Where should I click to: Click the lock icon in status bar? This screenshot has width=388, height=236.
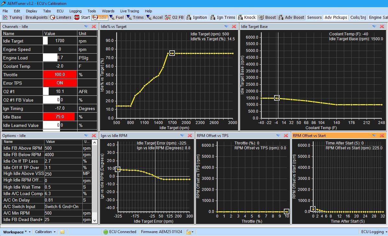pos(188,232)
